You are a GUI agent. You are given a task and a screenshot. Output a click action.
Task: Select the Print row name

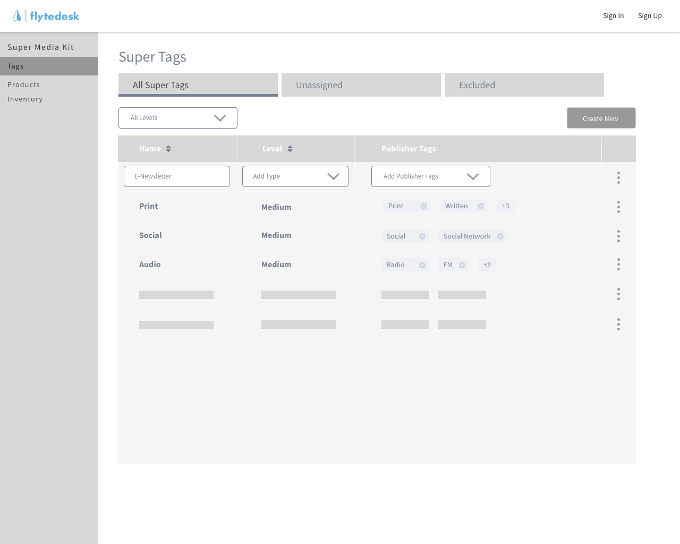(x=149, y=206)
